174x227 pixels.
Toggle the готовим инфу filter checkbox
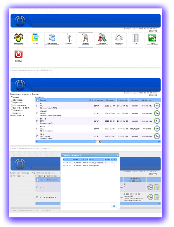[x=12, y=105]
